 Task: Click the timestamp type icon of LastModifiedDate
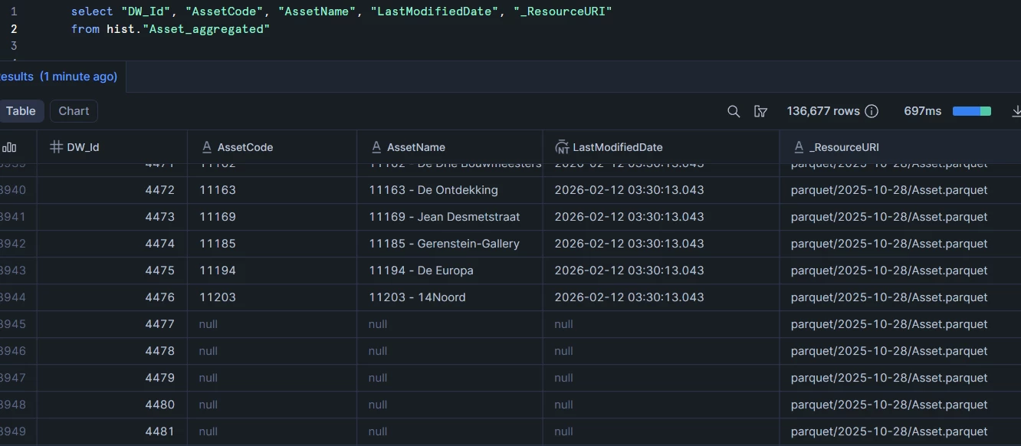point(562,147)
